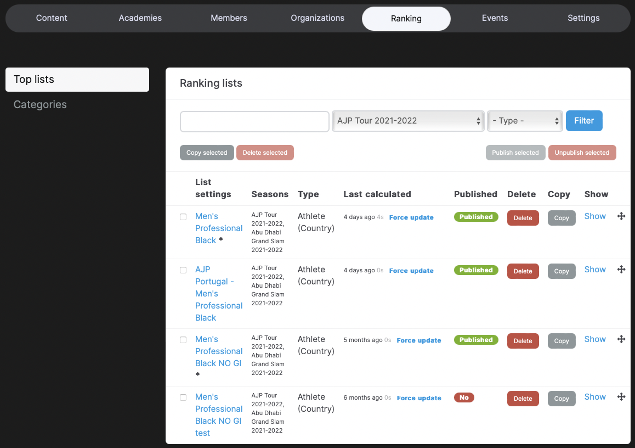Go to the Settings tab
This screenshot has height=448, width=635.
pyautogui.click(x=583, y=18)
